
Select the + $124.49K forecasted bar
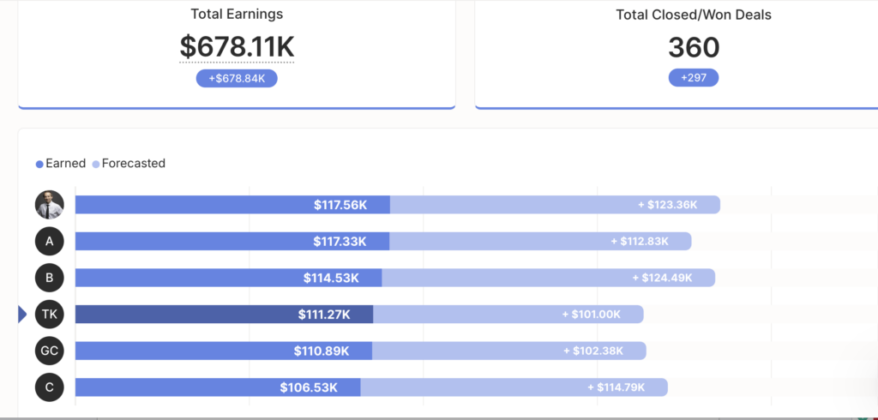[x=548, y=278]
